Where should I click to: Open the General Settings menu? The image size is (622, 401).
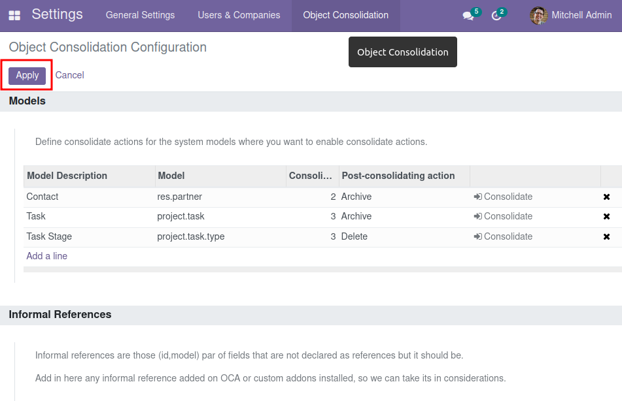[140, 15]
